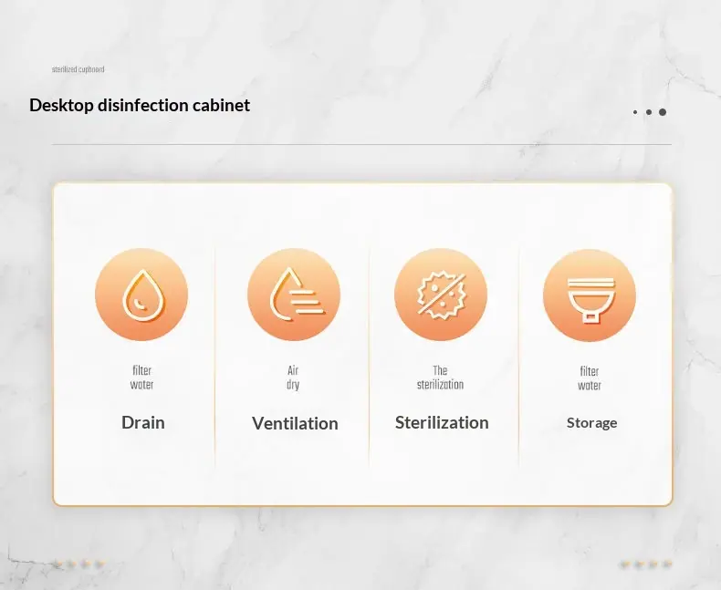The height and width of the screenshot is (590, 721).
Task: Click "filter water" caption above Storage
Action: coord(590,378)
